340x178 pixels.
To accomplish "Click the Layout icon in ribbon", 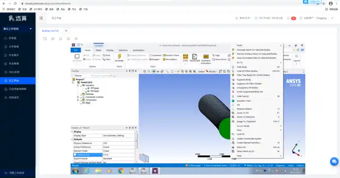I will 297,58.
